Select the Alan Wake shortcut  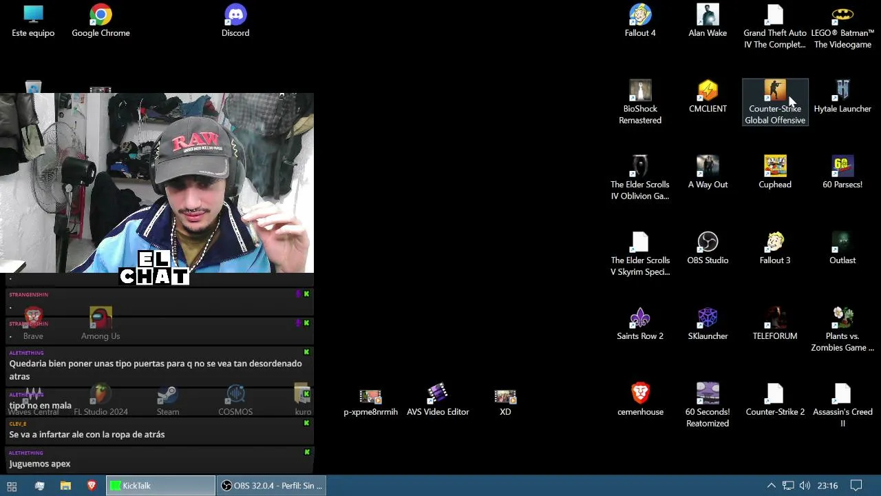point(708,21)
